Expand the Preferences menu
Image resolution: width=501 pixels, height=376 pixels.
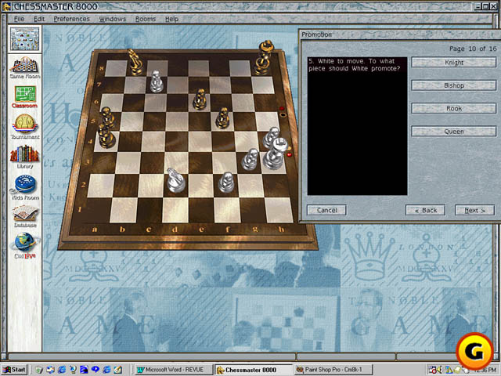coord(71,18)
